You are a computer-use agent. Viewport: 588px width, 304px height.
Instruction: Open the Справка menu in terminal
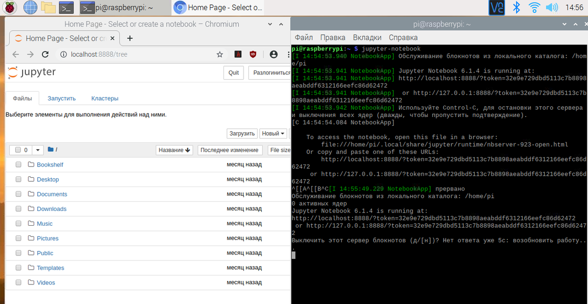pos(403,37)
